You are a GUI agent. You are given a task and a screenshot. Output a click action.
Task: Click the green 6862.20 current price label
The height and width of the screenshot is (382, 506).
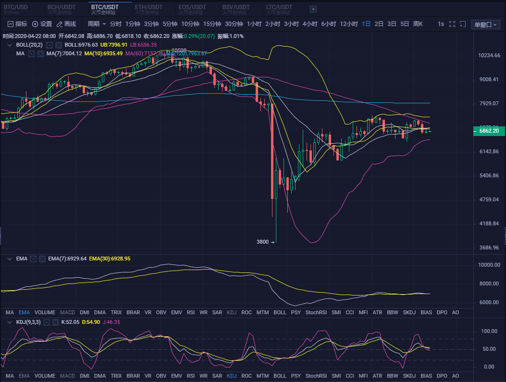pyautogui.click(x=488, y=131)
